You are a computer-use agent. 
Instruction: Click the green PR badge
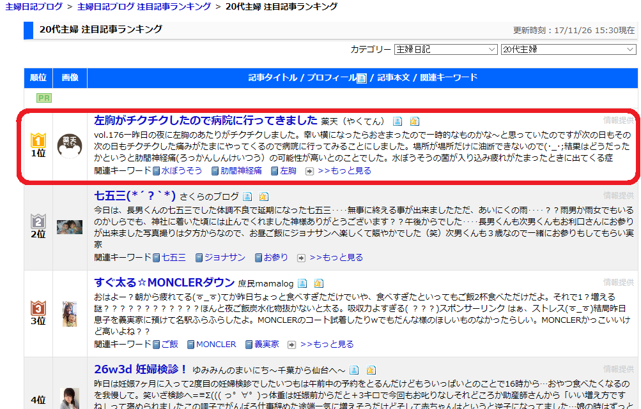point(43,98)
